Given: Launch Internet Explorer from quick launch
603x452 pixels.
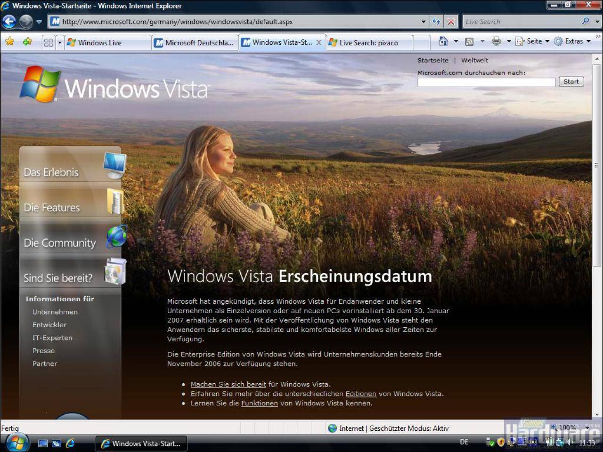Looking at the screenshot, I should coord(70,443).
